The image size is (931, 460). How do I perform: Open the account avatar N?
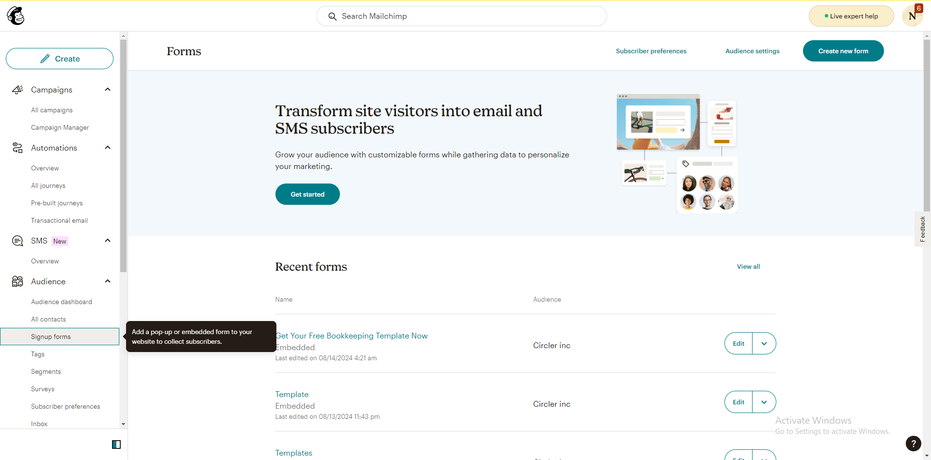(912, 16)
